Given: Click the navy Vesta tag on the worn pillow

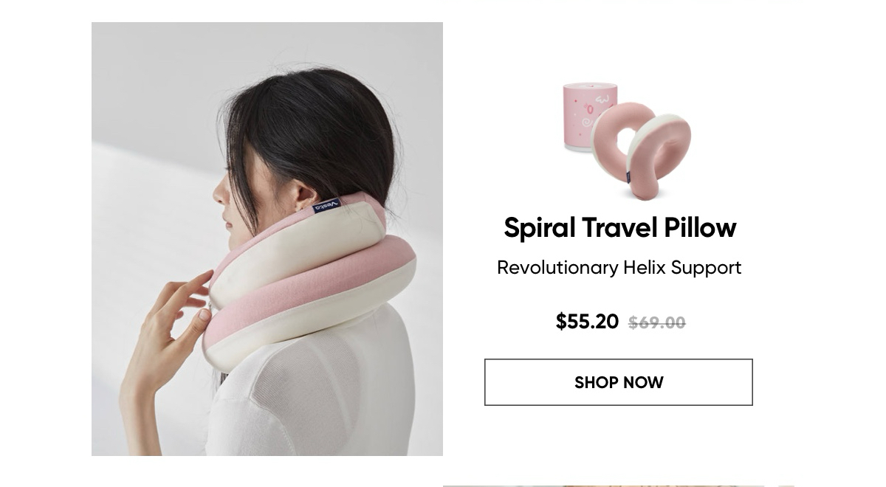Looking at the screenshot, I should point(326,207).
